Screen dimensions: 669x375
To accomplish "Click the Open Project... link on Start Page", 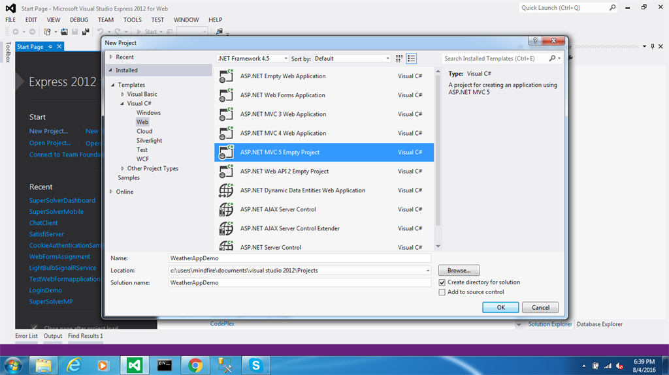I will (50, 143).
